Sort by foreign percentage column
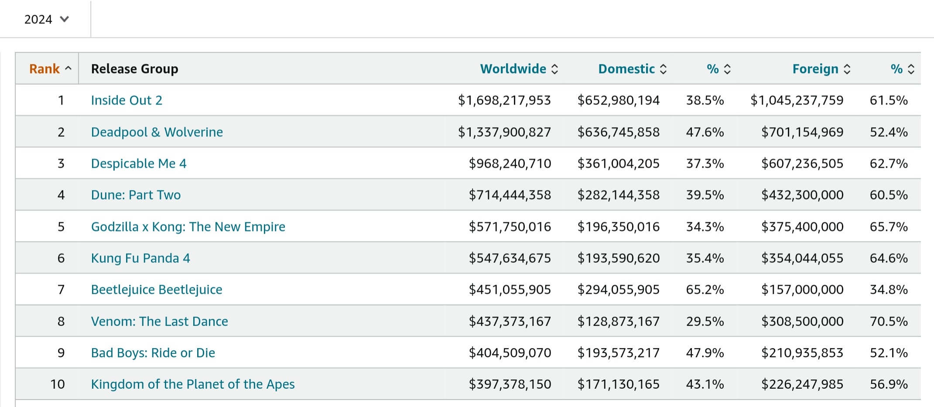Image resolution: width=934 pixels, height=407 pixels. click(902, 69)
